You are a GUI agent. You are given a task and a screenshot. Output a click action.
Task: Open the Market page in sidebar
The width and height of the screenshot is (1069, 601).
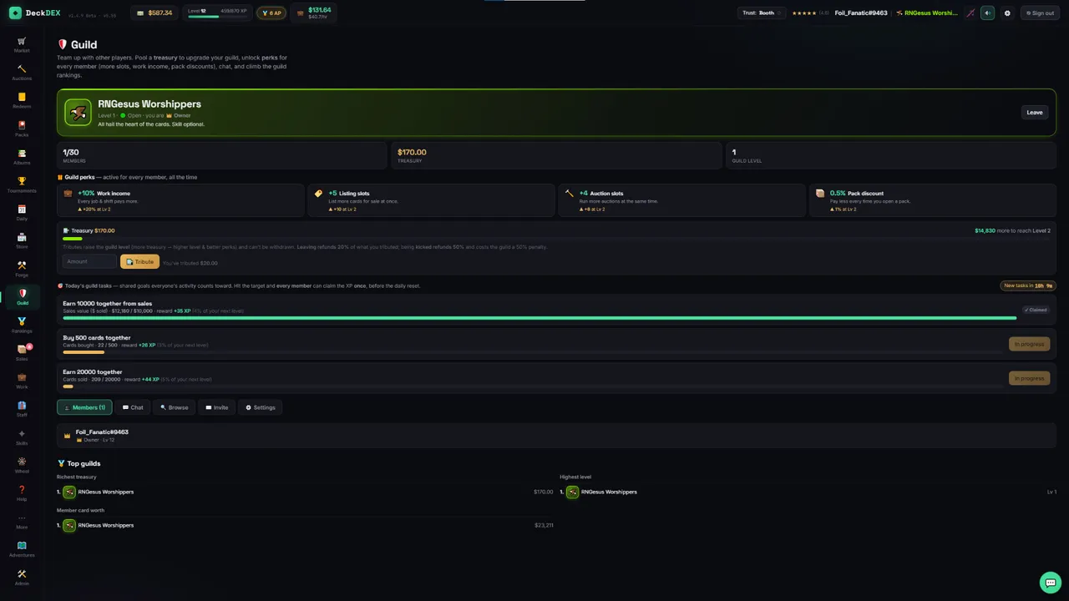(22, 44)
